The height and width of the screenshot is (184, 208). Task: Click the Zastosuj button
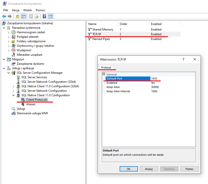(169, 169)
